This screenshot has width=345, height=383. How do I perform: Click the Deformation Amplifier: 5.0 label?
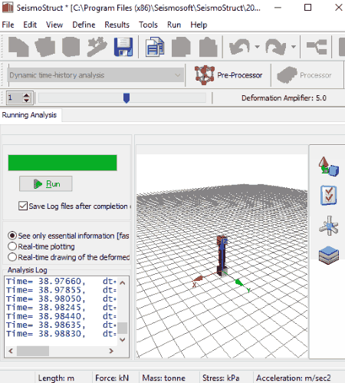point(284,98)
